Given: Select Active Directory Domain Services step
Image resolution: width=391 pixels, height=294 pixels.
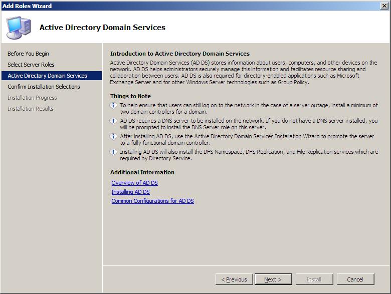Looking at the screenshot, I should pyautogui.click(x=52, y=76).
